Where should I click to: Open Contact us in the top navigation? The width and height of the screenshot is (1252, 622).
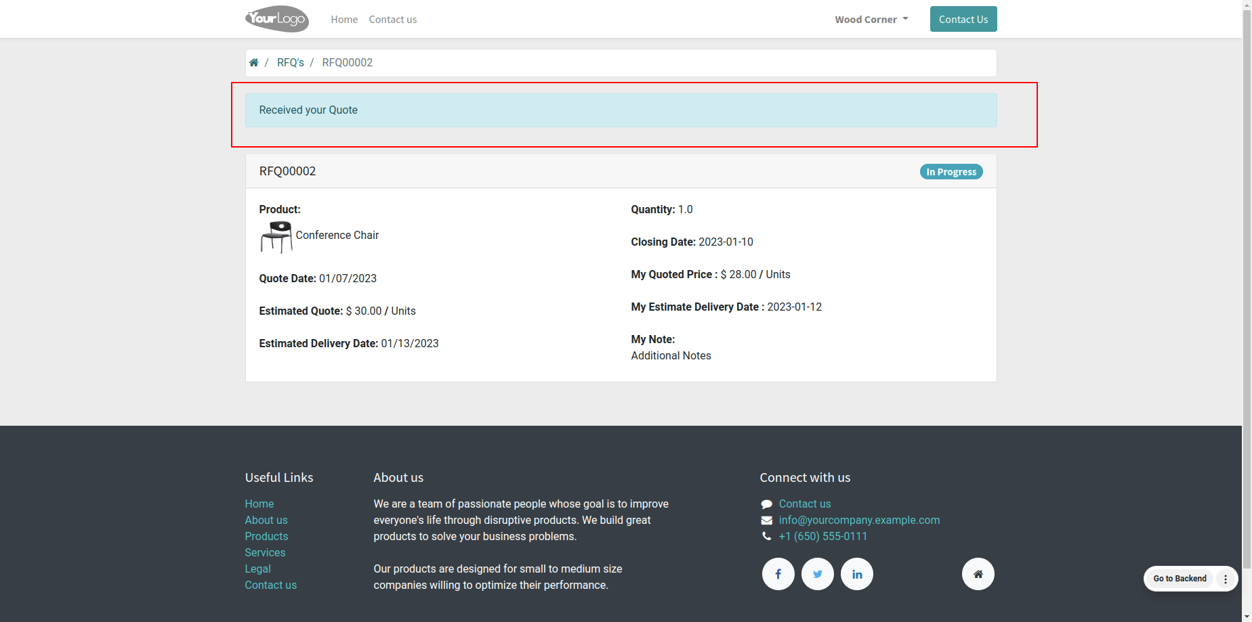click(x=393, y=20)
